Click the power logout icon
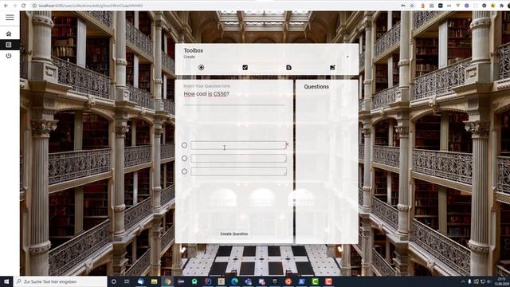510x287 pixels. click(x=9, y=56)
